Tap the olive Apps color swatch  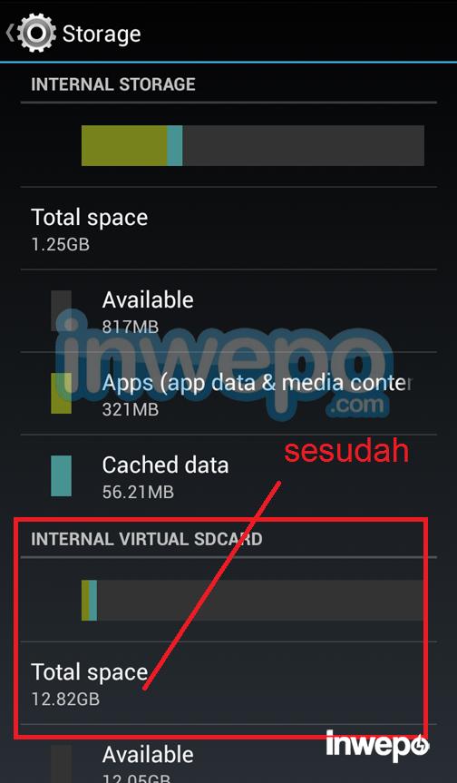61,394
